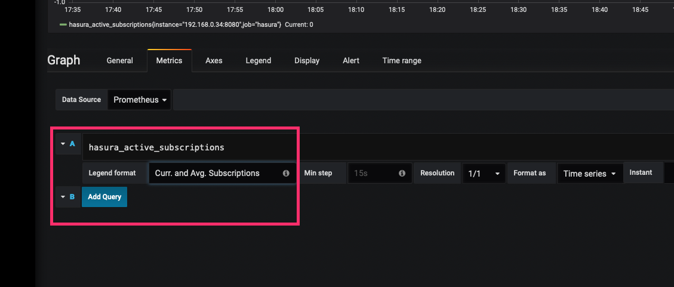Click the 18:00 time axis label
674x287 pixels.
[x=276, y=9]
